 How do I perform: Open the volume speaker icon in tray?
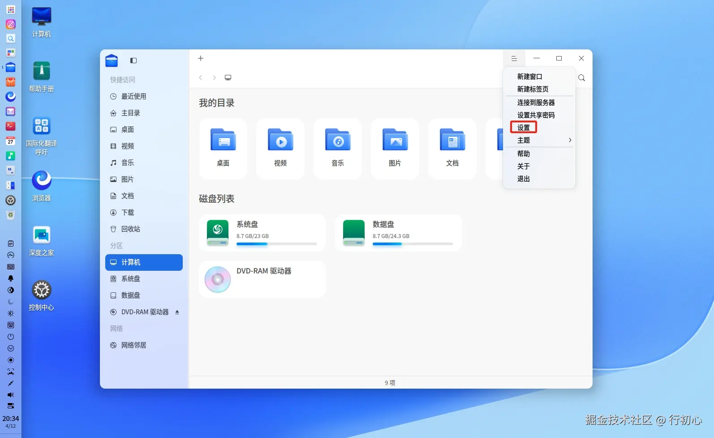pyautogui.click(x=11, y=395)
